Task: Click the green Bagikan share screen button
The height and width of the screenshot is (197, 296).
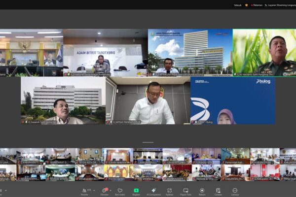Action: point(136,191)
